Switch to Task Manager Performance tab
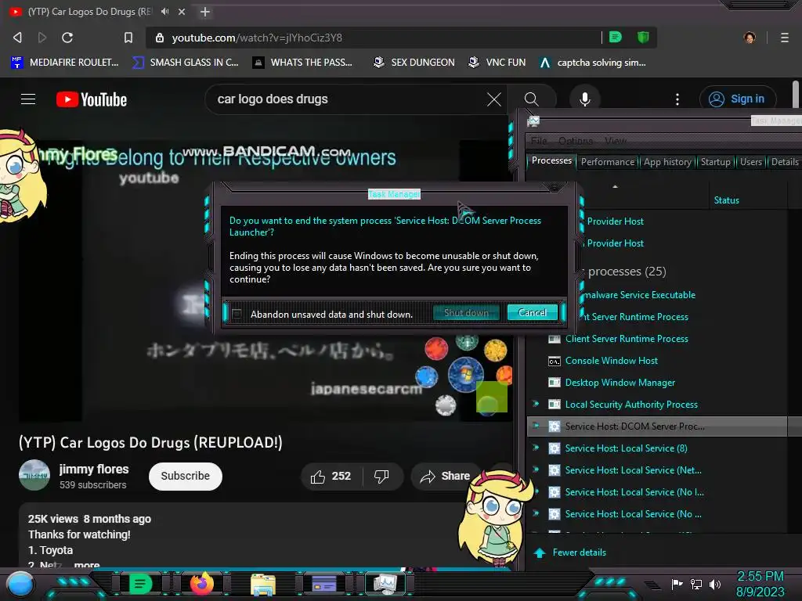802x601 pixels. point(607,162)
